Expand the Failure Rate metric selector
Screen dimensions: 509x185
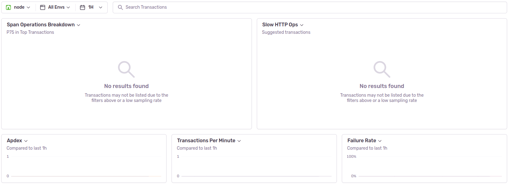coord(380,140)
